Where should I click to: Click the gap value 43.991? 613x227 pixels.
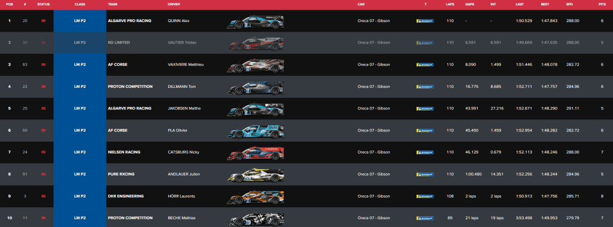[472, 109]
